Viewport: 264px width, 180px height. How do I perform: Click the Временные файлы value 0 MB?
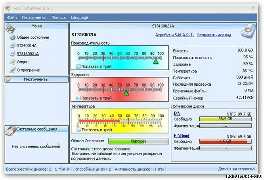[x=249, y=90]
